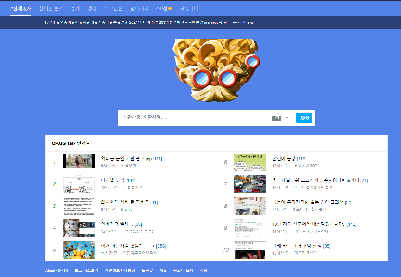Open 개인정보처리방침 footer link
The height and width of the screenshot is (277, 401).
pos(120,270)
